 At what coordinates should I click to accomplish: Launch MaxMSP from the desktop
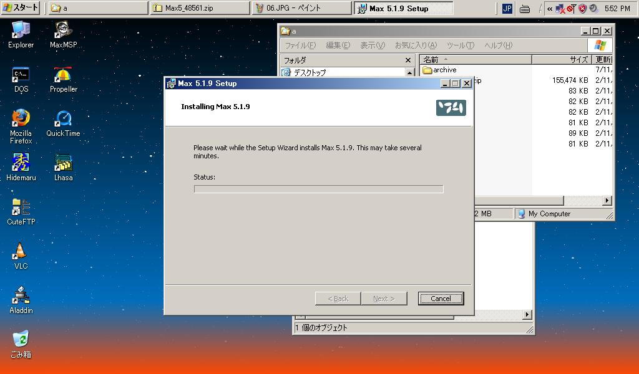click(63, 34)
